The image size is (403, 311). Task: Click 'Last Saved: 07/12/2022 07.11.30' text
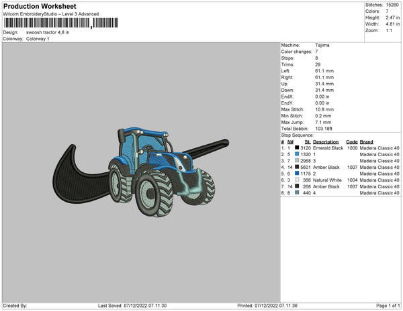pos(132,306)
